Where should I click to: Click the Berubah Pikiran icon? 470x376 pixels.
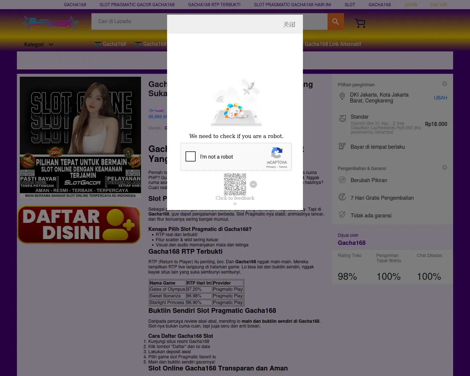(342, 180)
